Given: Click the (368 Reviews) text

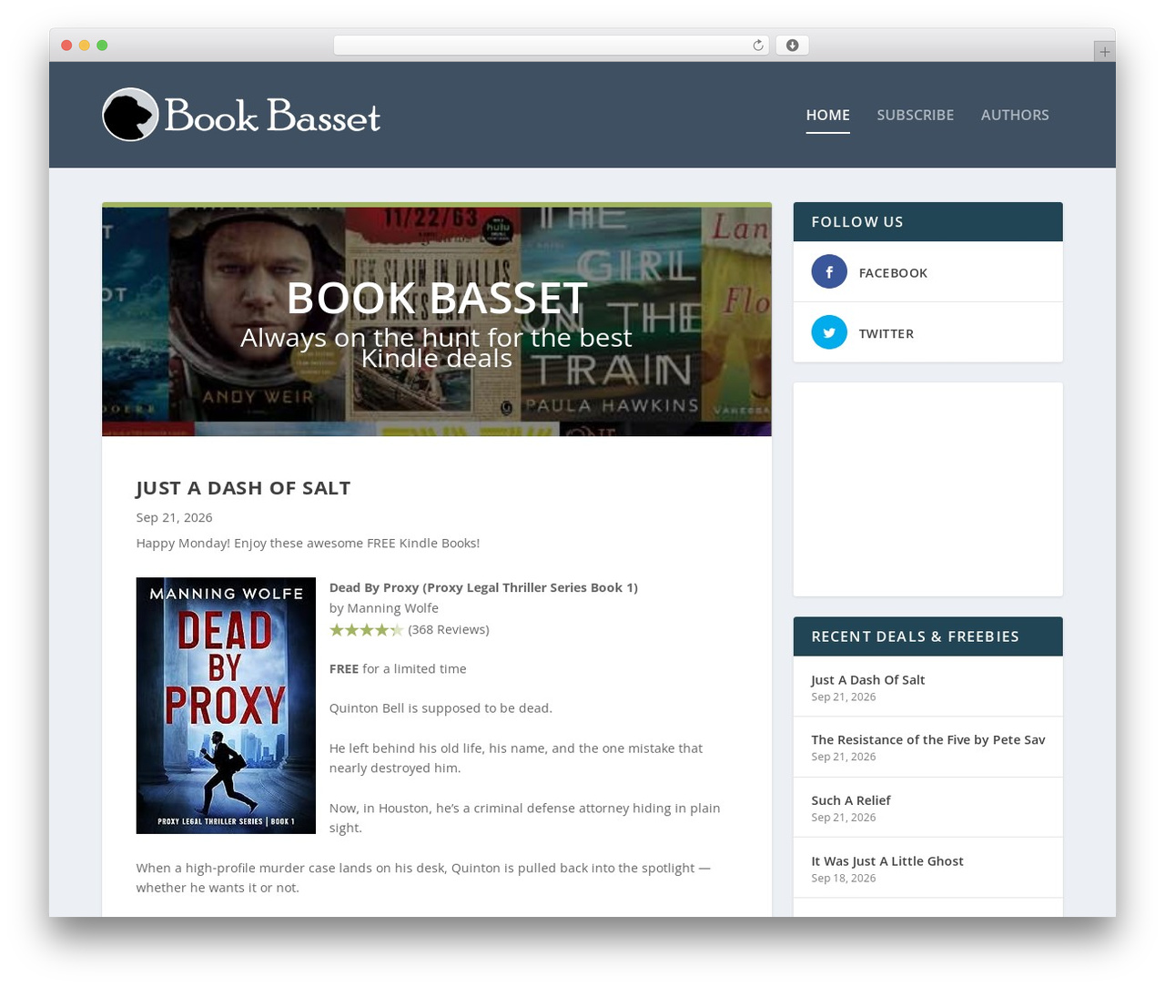Looking at the screenshot, I should tap(449, 629).
